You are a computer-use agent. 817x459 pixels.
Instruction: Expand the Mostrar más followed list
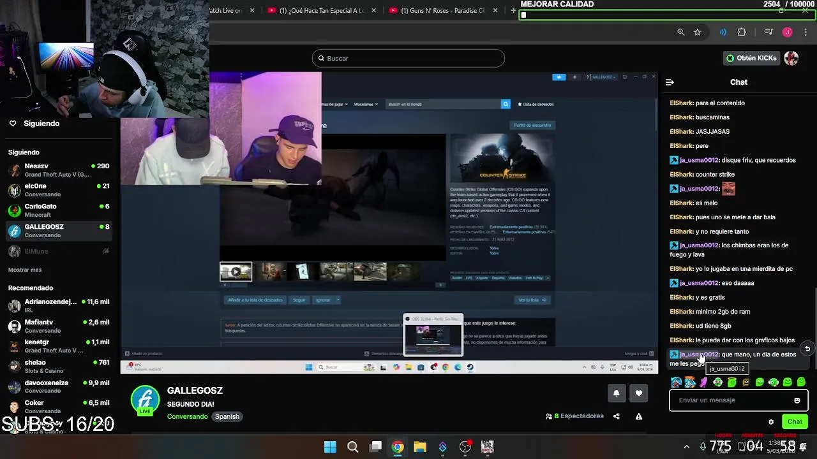(x=25, y=270)
